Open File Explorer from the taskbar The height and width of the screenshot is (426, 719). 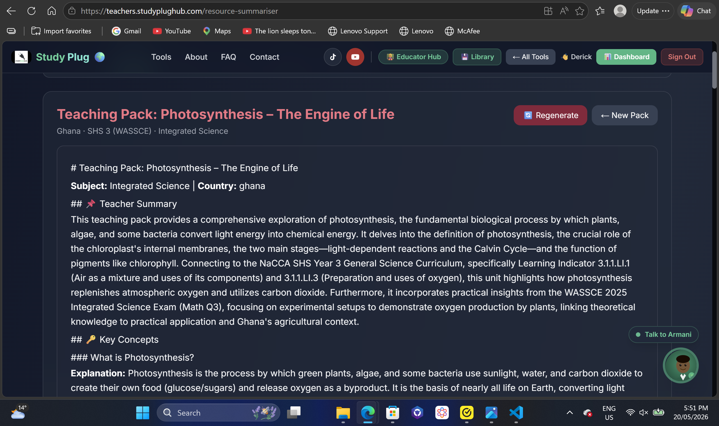343,413
